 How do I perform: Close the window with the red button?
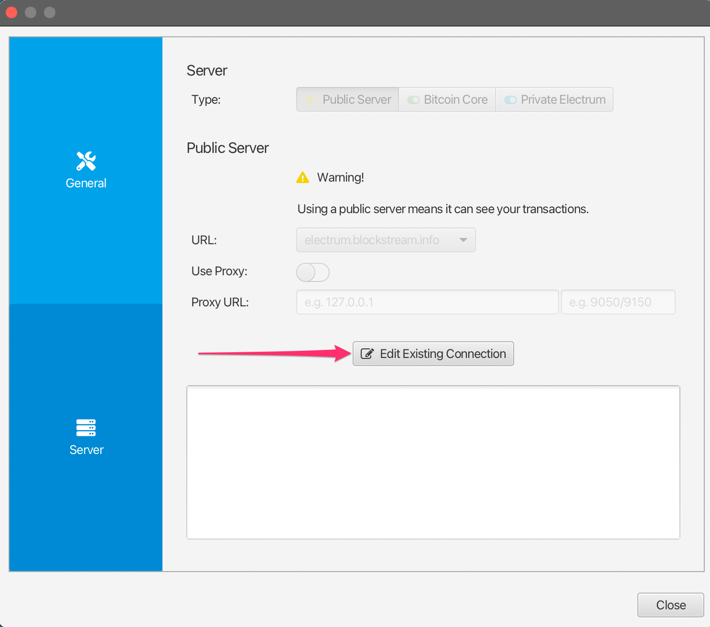point(11,12)
